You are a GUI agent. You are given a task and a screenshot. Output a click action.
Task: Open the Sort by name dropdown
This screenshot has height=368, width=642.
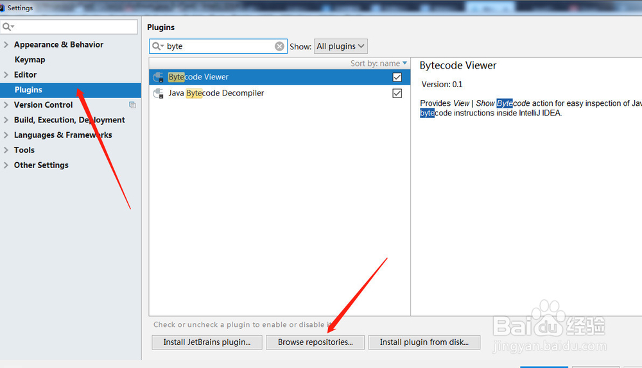(379, 63)
